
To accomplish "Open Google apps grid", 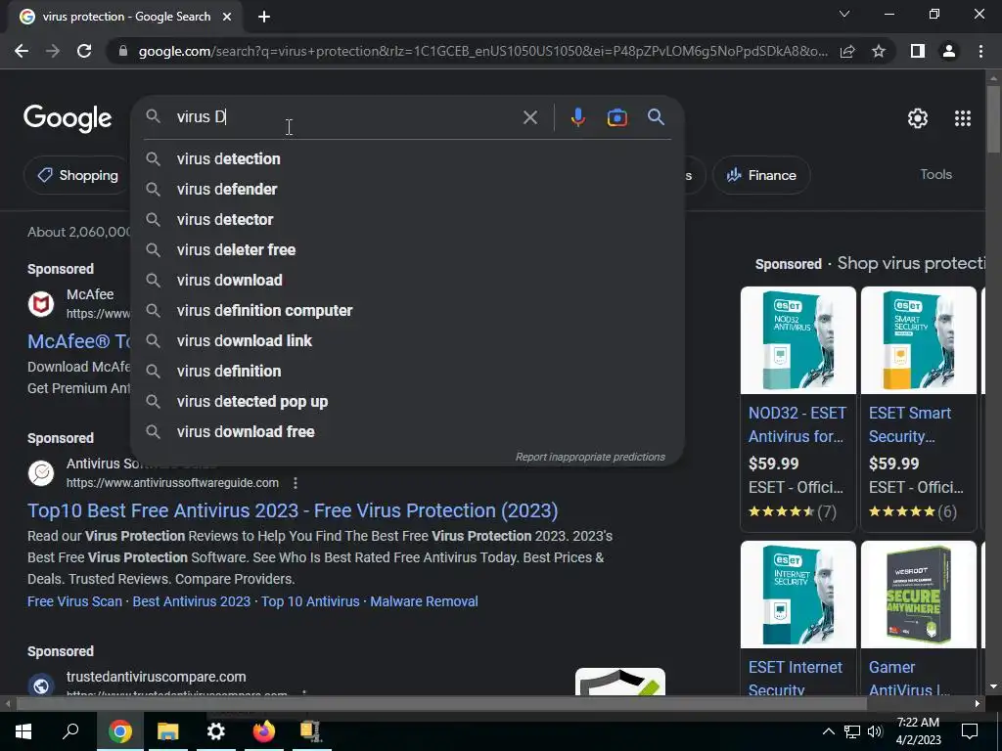I will pyautogui.click(x=963, y=118).
